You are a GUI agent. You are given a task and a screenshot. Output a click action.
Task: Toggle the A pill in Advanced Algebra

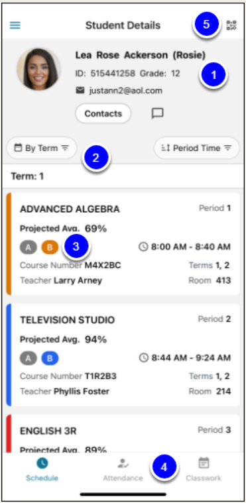click(x=29, y=247)
